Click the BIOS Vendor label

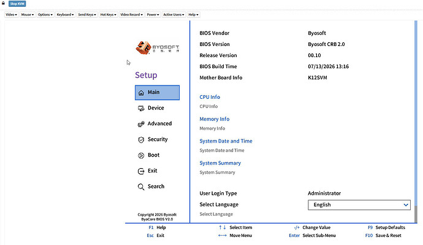[215, 33]
